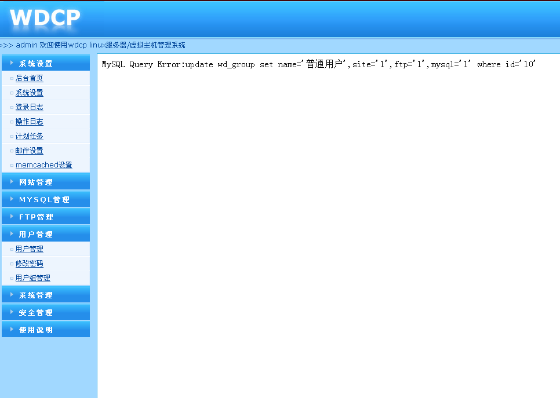
Task: Expand the 系统管理 section
Action: [x=46, y=295]
